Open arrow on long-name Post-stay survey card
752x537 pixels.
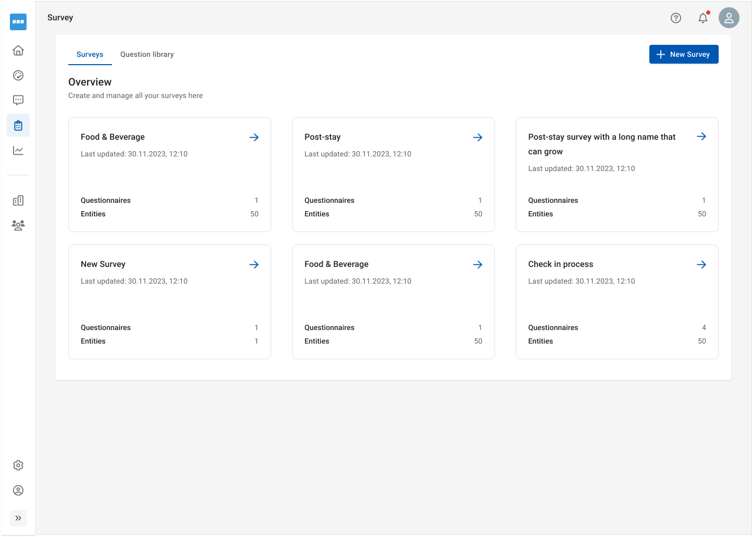pos(701,137)
